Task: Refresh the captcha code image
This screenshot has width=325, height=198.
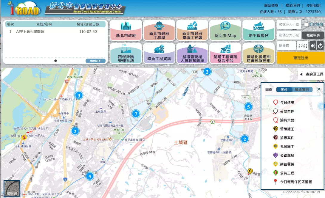Action: (x=320, y=46)
